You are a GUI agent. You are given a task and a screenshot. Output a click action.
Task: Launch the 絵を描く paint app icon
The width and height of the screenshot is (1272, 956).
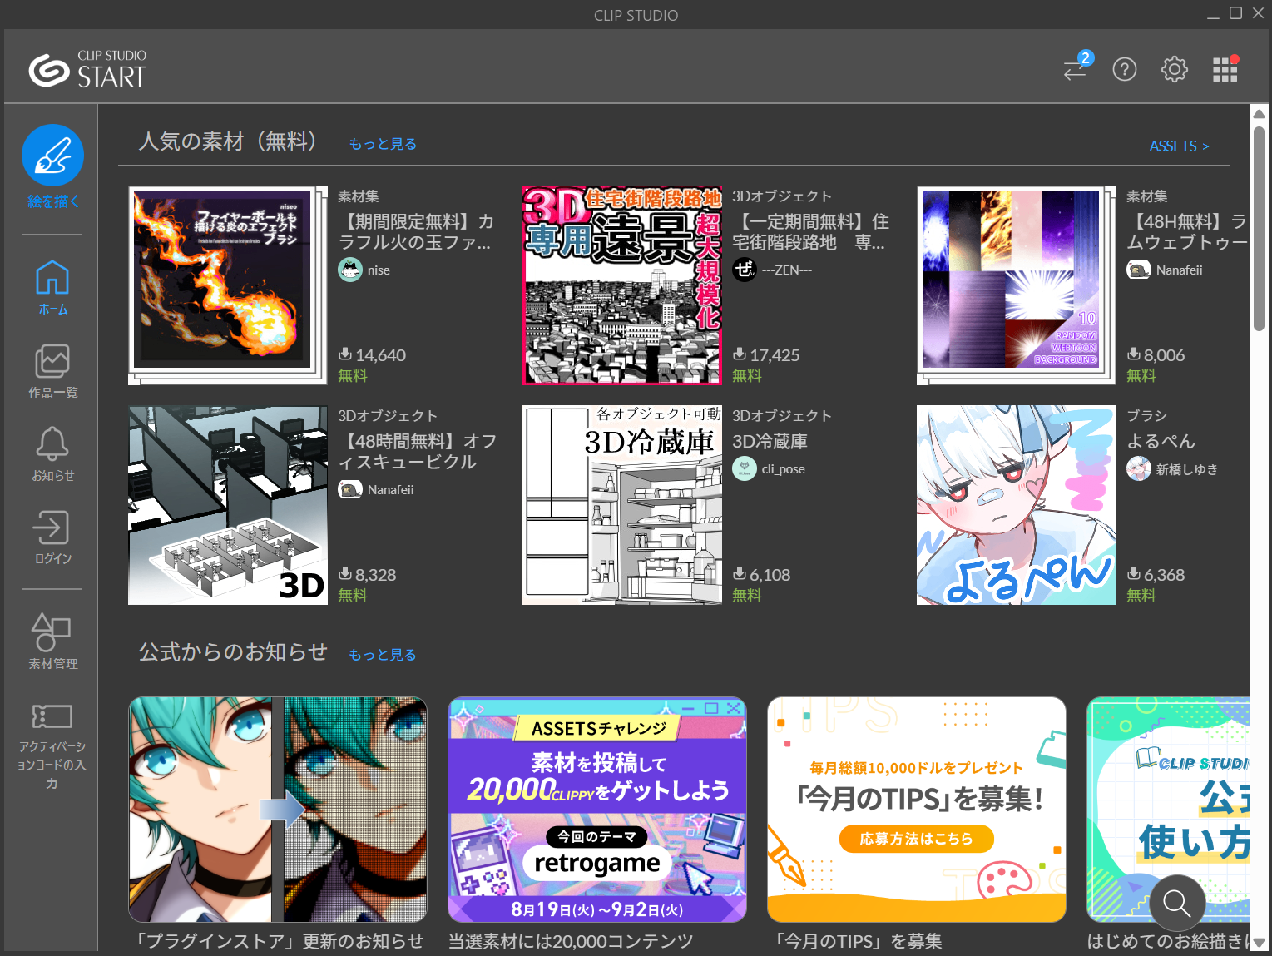[x=52, y=155]
